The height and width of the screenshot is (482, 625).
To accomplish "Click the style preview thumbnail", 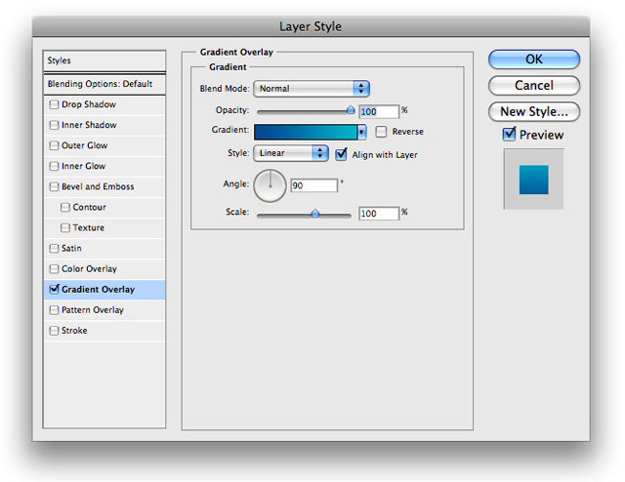I will coord(534,180).
